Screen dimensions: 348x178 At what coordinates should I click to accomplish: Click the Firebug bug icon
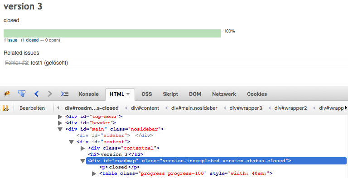coord(7,94)
